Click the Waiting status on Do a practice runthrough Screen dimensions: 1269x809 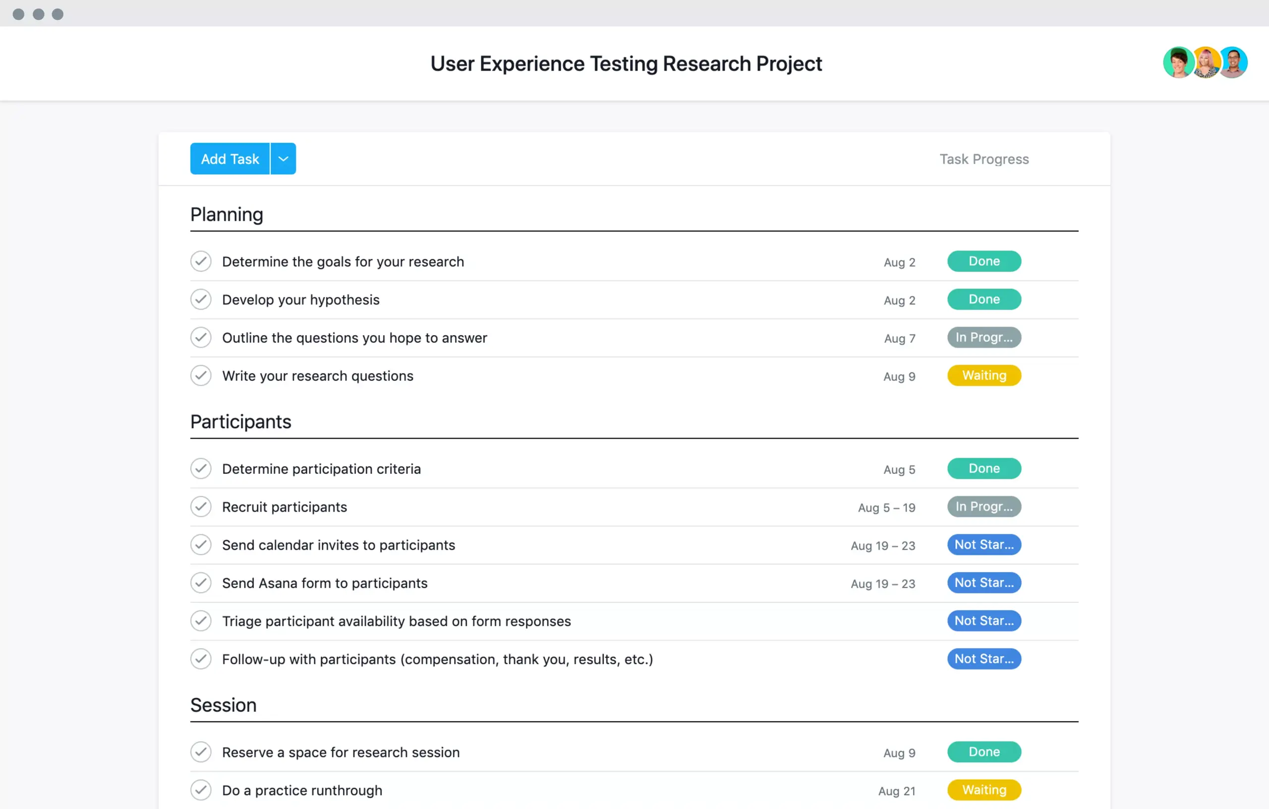984,789
